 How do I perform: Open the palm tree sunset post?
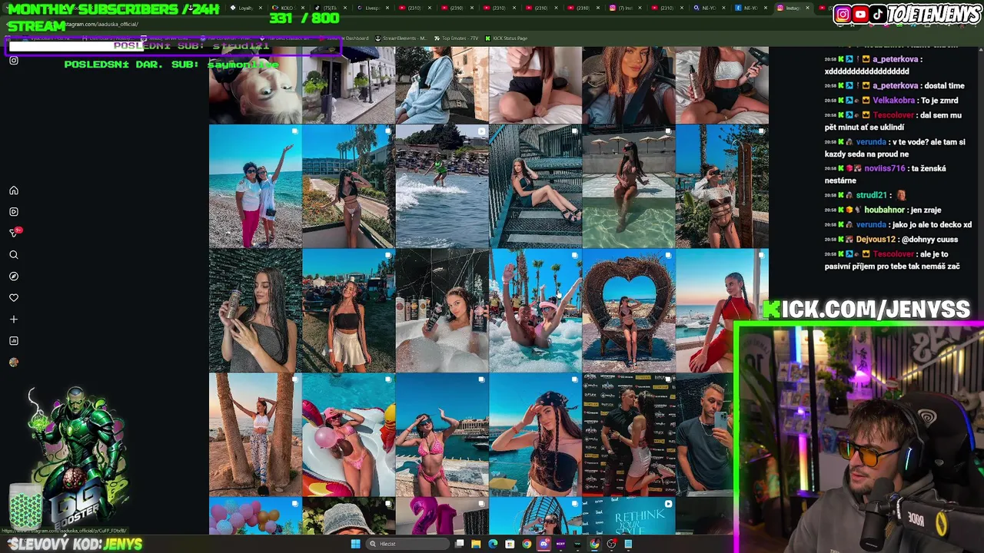tap(255, 435)
